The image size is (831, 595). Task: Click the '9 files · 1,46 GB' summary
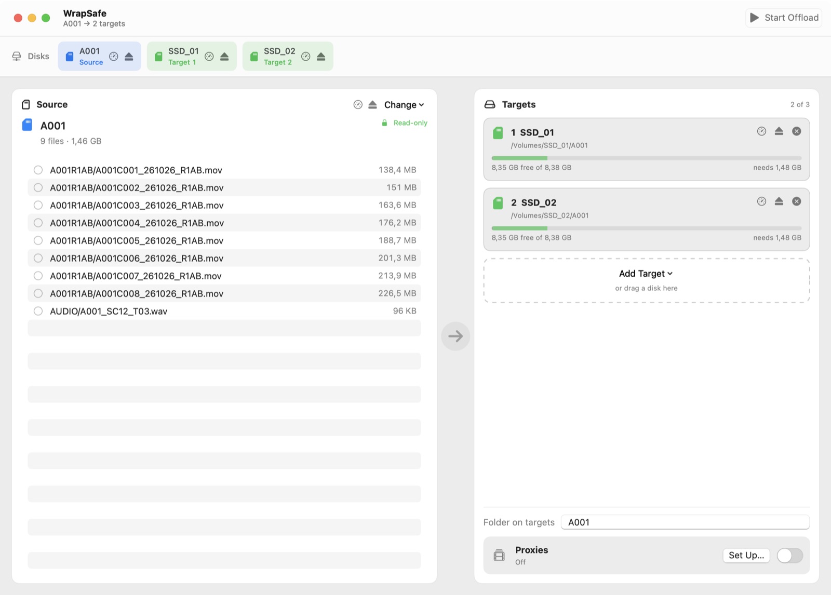click(71, 141)
